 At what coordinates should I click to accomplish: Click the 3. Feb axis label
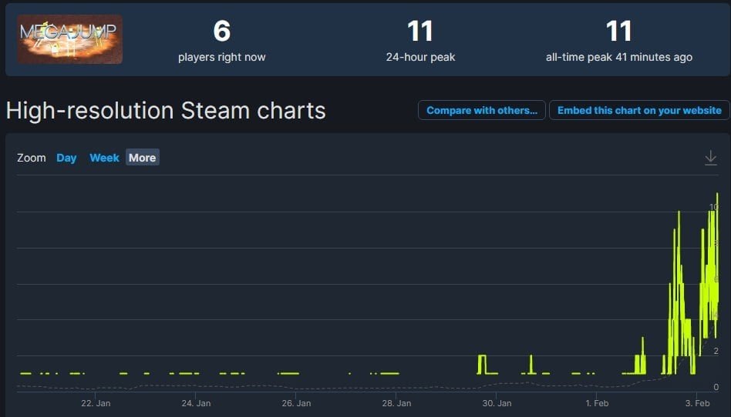697,403
